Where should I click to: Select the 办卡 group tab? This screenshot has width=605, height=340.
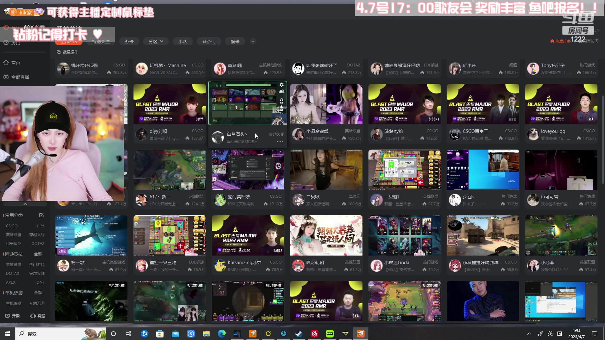pos(129,42)
